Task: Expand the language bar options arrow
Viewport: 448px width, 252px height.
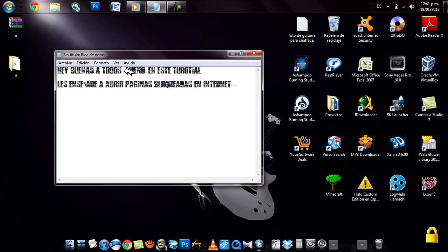Action: tap(388, 7)
